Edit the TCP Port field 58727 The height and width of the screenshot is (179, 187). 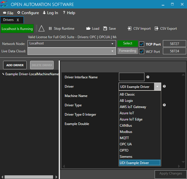[x=174, y=44]
